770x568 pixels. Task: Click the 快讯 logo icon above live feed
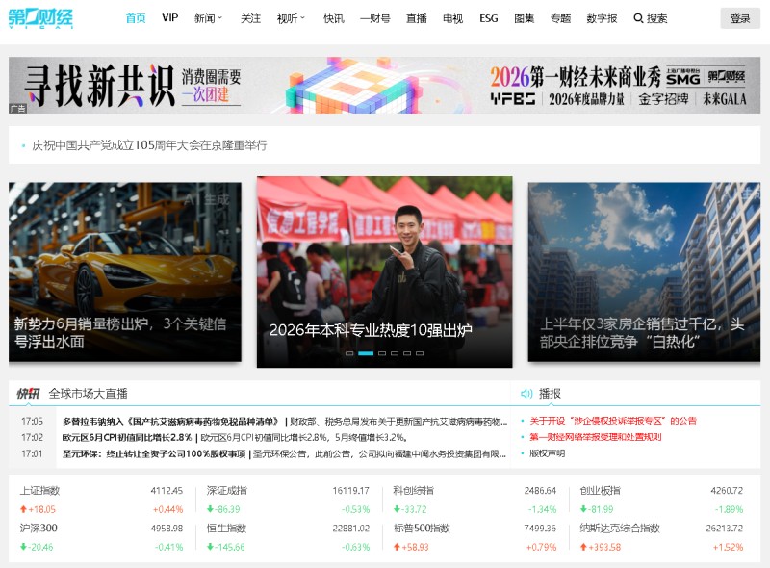28,394
